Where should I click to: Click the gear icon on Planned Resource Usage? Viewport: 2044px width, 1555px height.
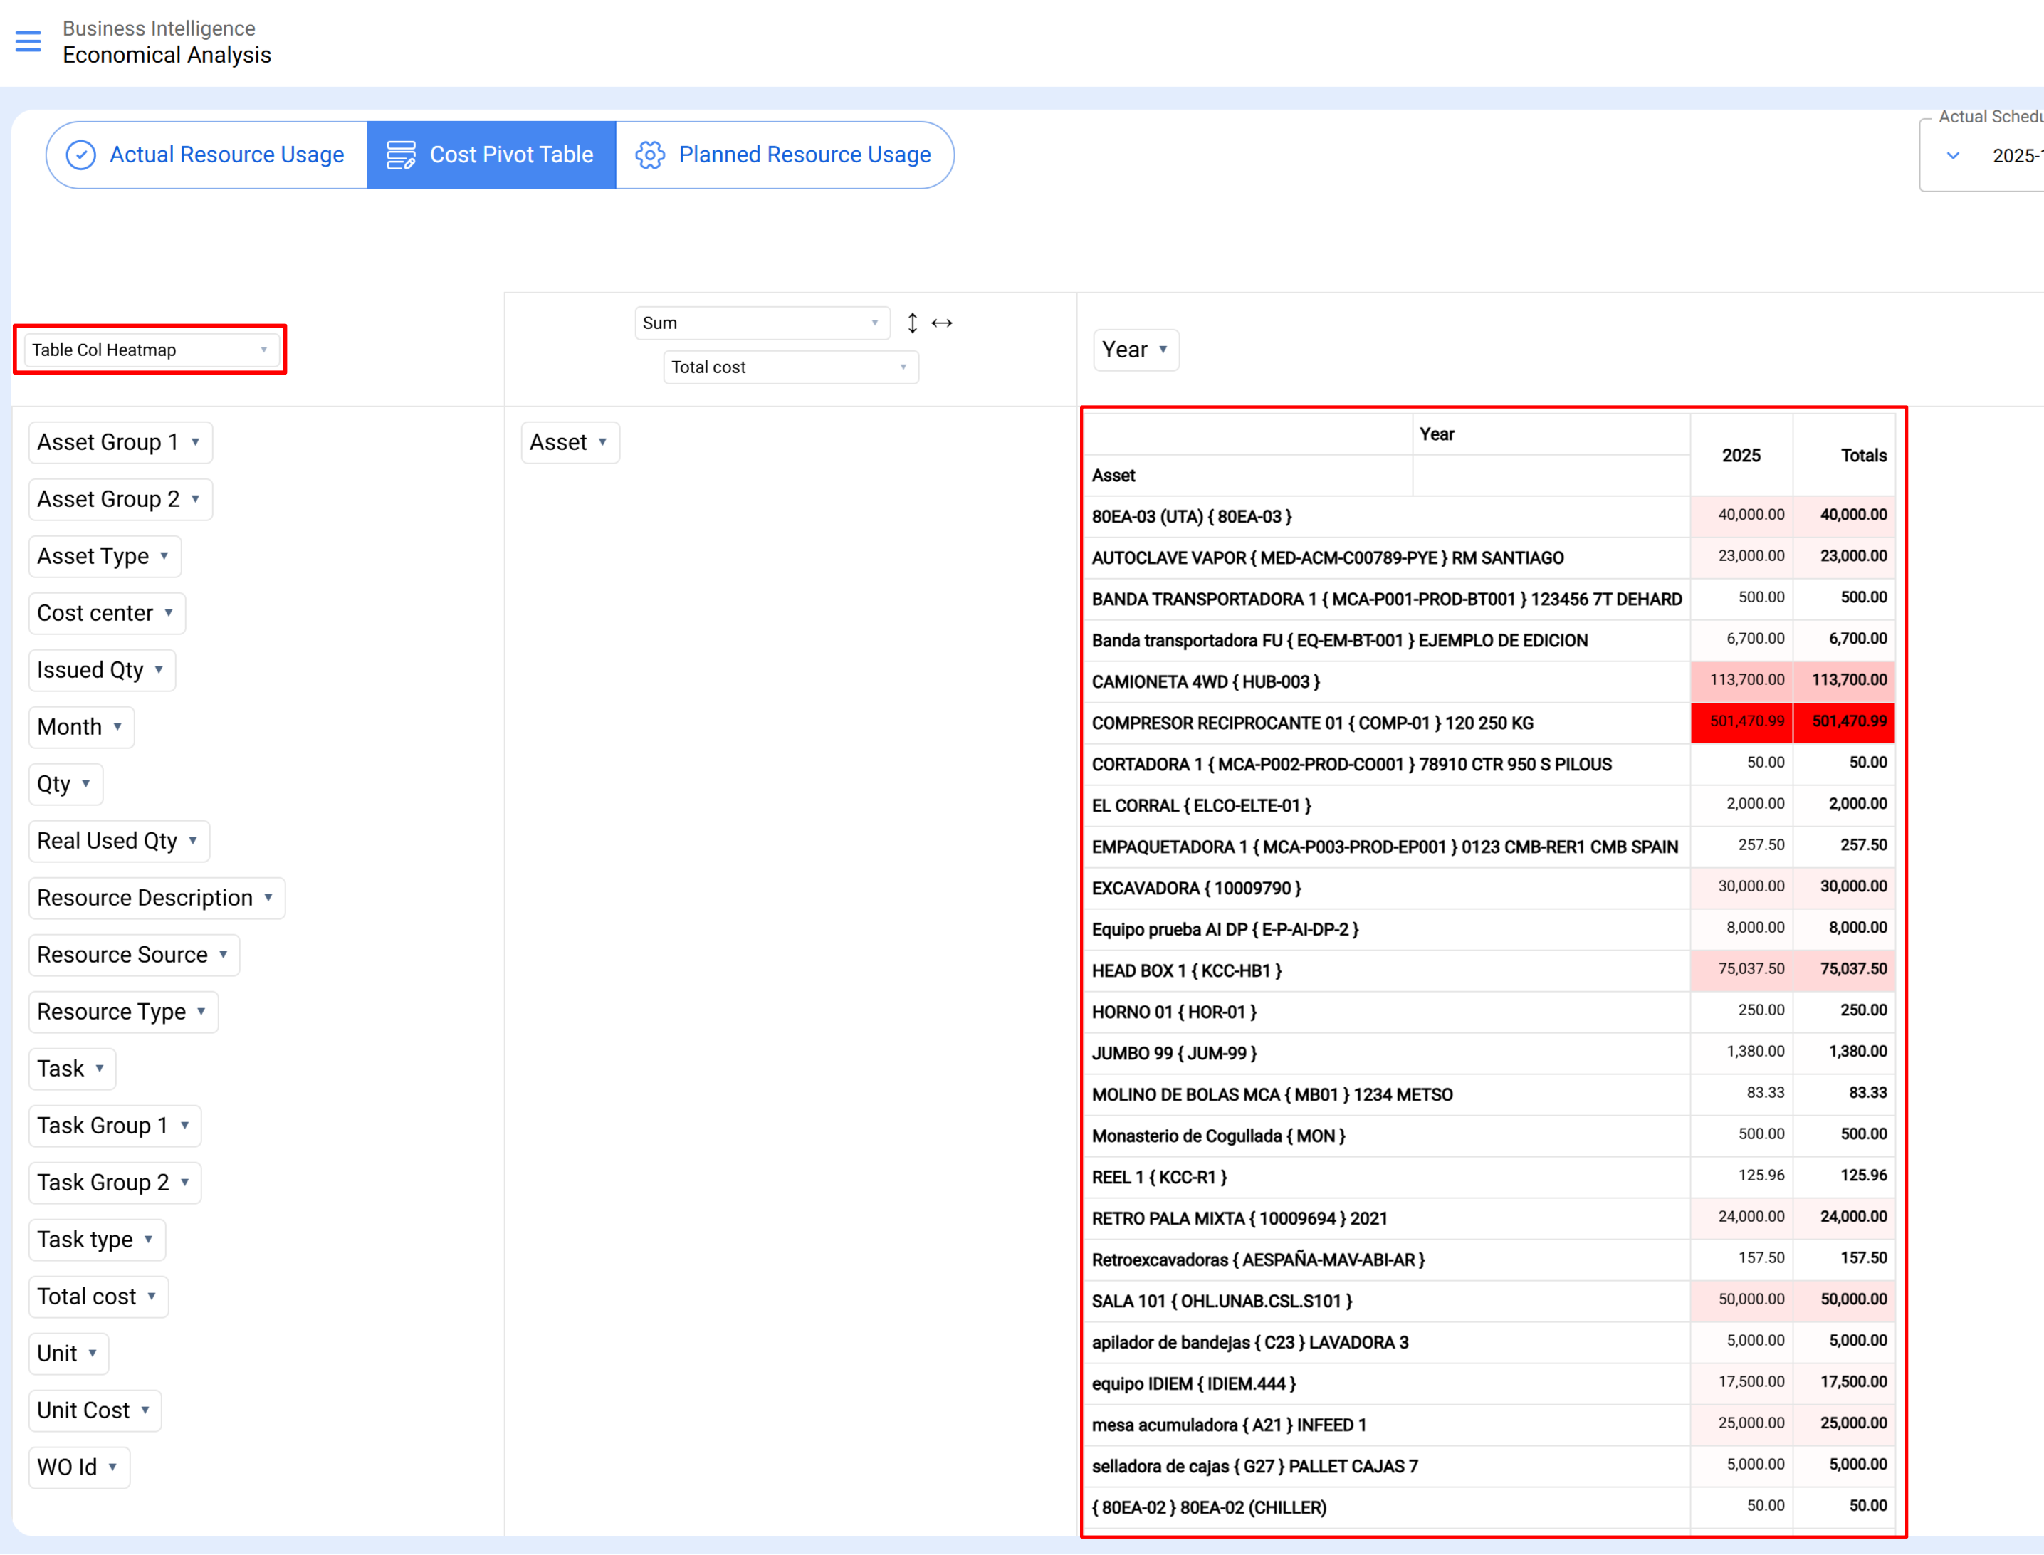click(649, 155)
